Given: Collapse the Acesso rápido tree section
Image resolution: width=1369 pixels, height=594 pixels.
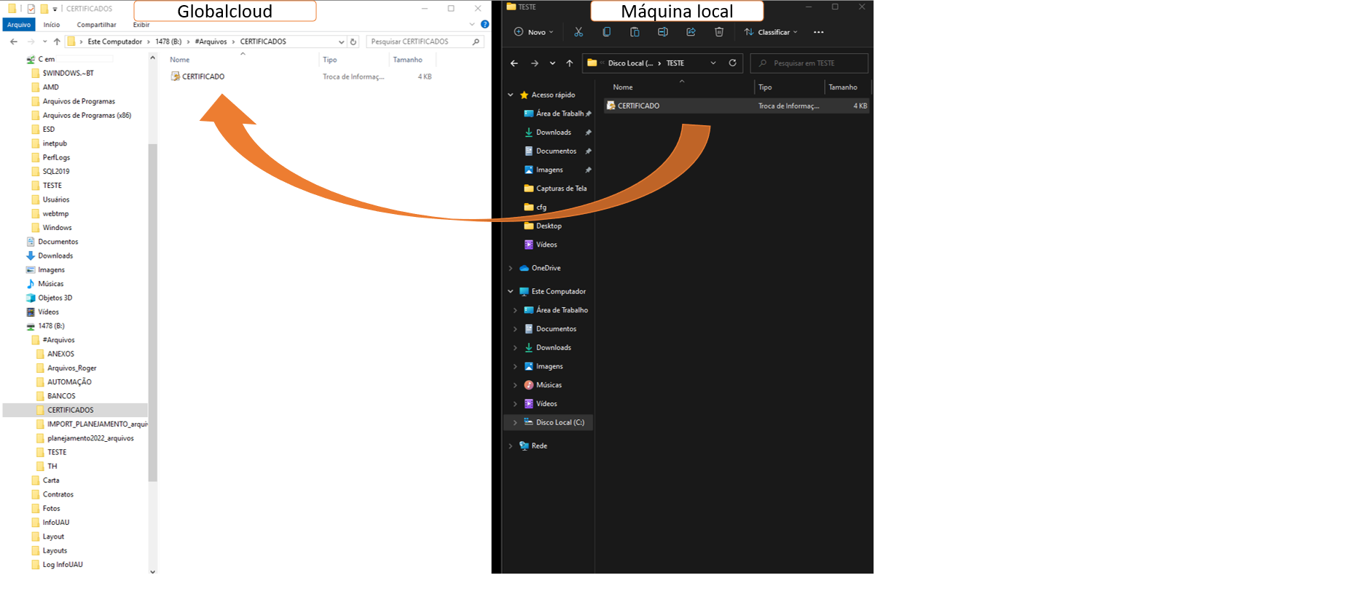Looking at the screenshot, I should pos(511,95).
